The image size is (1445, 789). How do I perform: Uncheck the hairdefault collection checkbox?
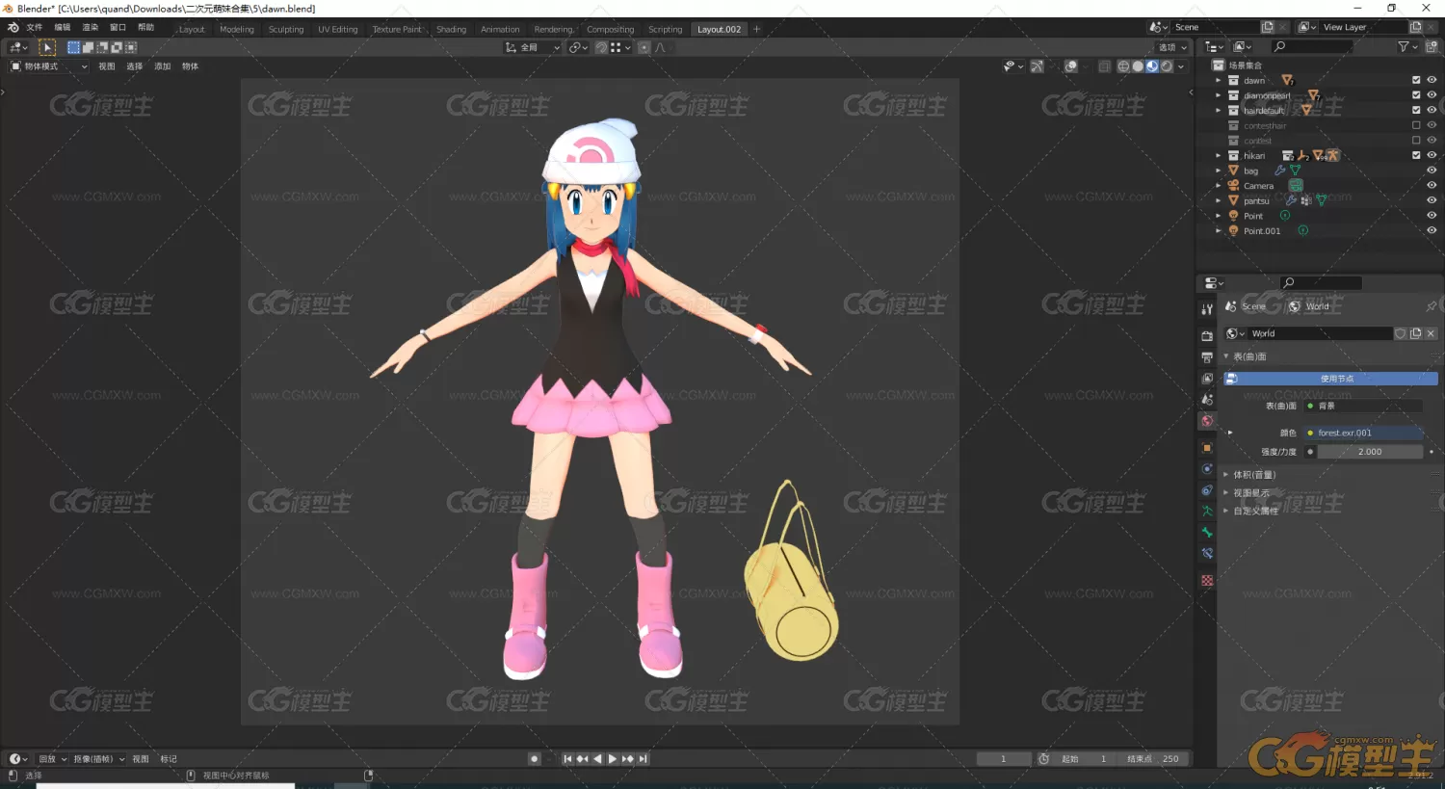pos(1416,110)
